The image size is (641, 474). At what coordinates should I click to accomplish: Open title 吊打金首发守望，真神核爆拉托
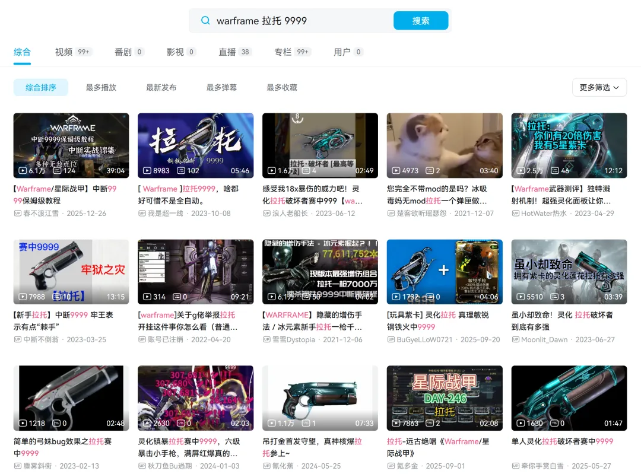(312, 447)
